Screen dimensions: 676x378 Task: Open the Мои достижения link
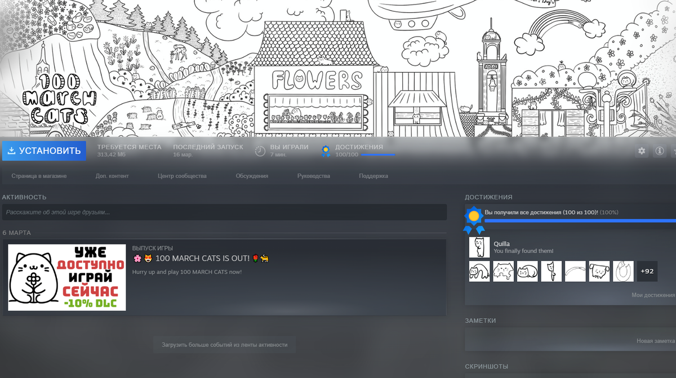[x=653, y=295]
